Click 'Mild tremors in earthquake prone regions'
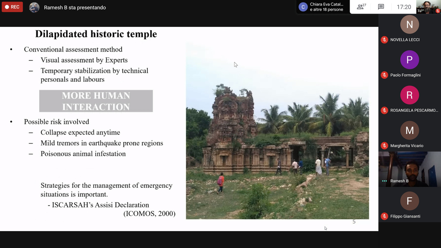This screenshot has height=248, width=441. pos(102,143)
